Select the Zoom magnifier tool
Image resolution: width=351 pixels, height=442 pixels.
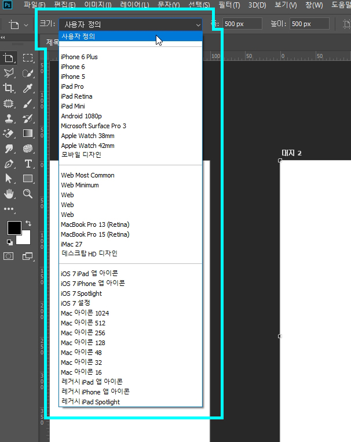coord(28,194)
